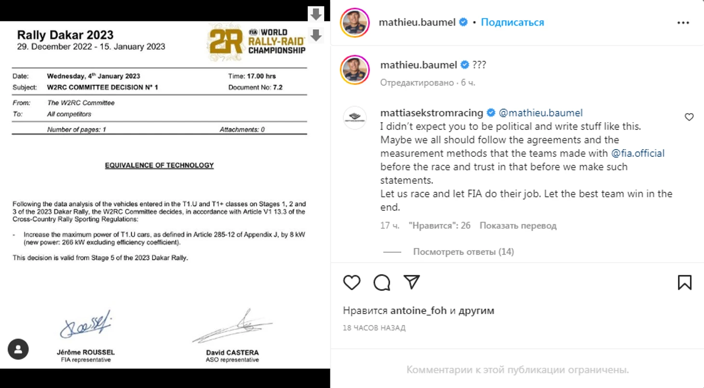Open antoine_foh profile from likes line

[418, 310]
